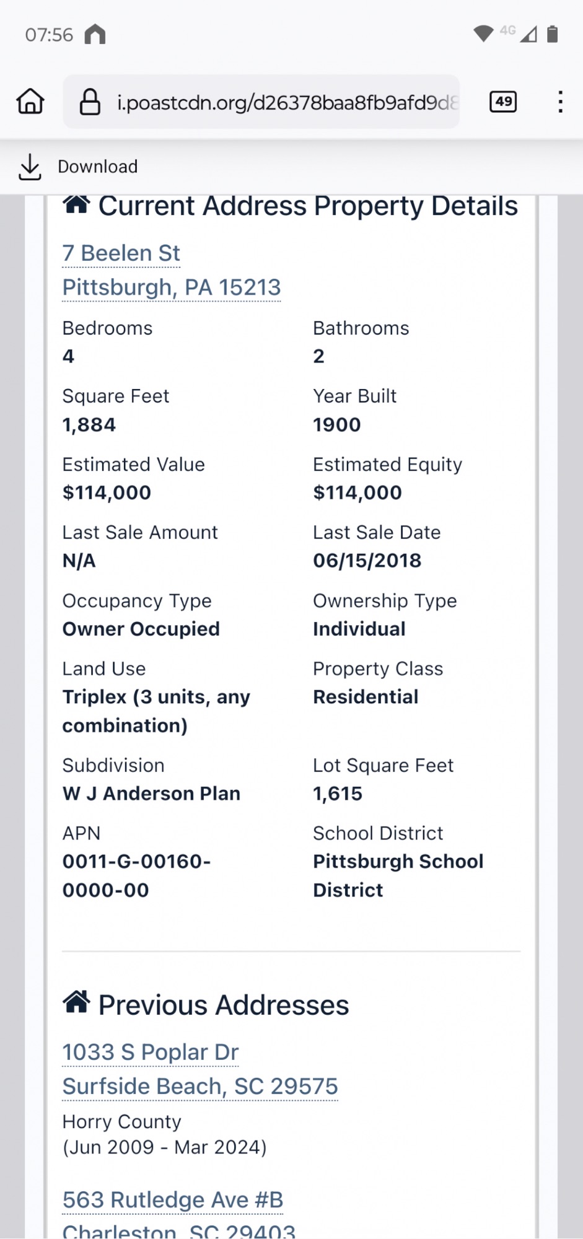Tap the status bar home icon
Viewport: 583px width, 1239px height.
pyautogui.click(x=95, y=34)
